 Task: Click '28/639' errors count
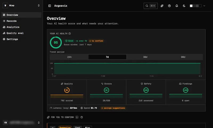point(106,100)
